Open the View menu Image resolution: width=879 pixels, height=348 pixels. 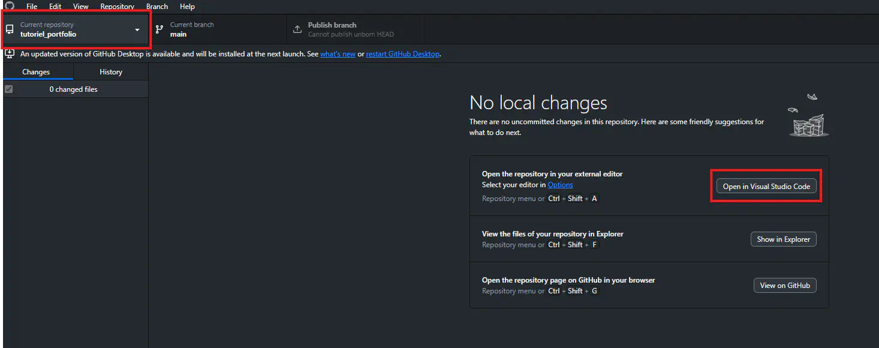click(x=81, y=7)
